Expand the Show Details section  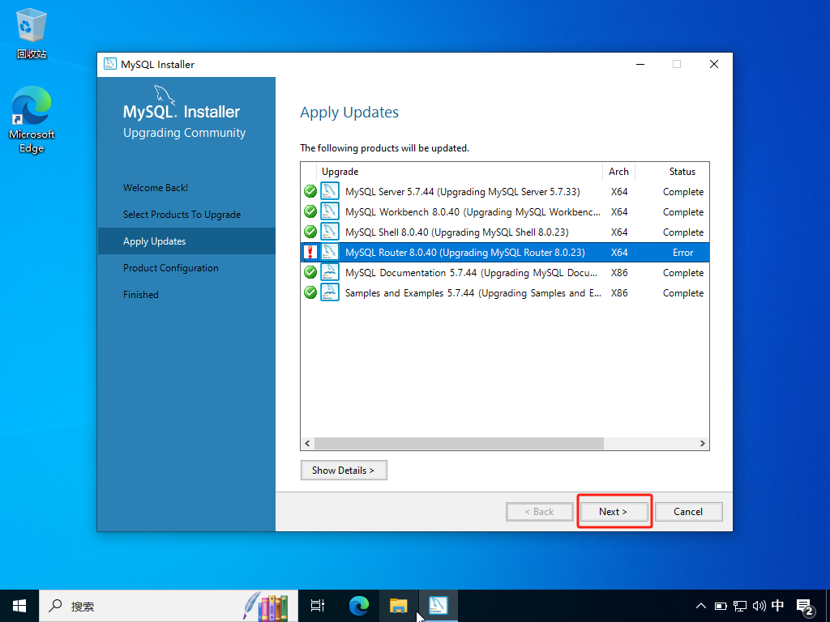coord(343,470)
